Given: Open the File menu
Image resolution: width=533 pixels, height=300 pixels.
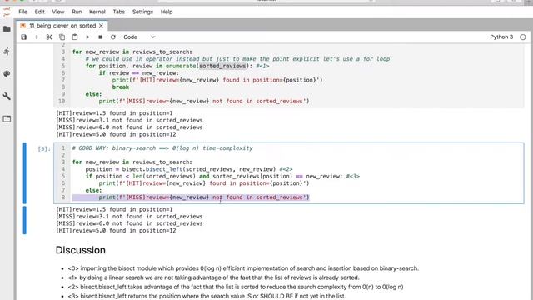Looking at the screenshot, I should click(x=22, y=12).
